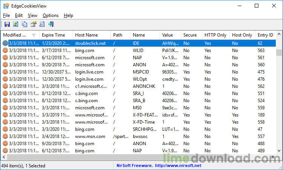This screenshot has width=283, height=170.
Task: Open Properties via the toolbar icon
Action: [x=33, y=25]
